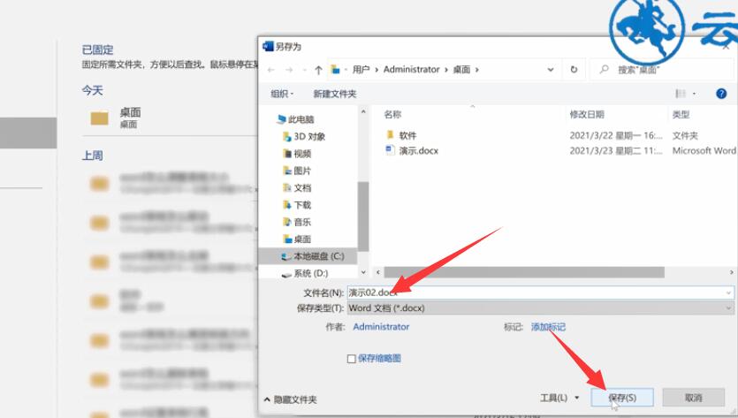
Task: Open the help question mark icon
Action: click(721, 94)
